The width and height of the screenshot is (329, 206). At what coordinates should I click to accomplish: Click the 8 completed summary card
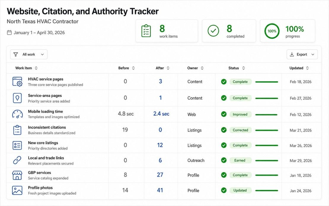coord(229,31)
